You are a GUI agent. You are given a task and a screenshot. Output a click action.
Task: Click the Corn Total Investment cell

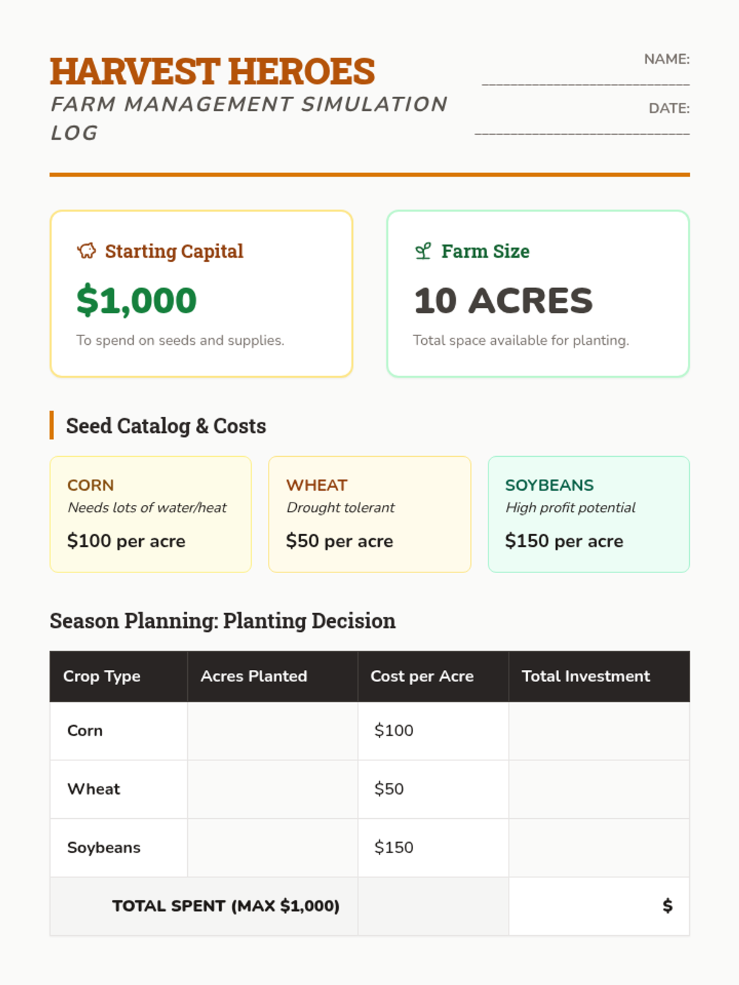click(599, 731)
